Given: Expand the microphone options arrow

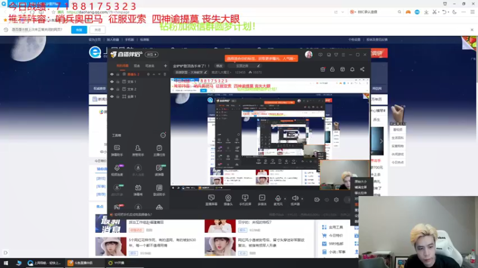Looking at the screenshot, I should coord(286,199).
